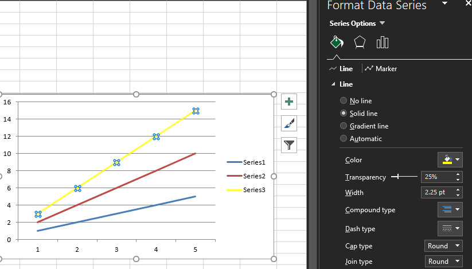Click the Chart Elements plus button
This screenshot has width=472, height=269.
pyautogui.click(x=289, y=102)
